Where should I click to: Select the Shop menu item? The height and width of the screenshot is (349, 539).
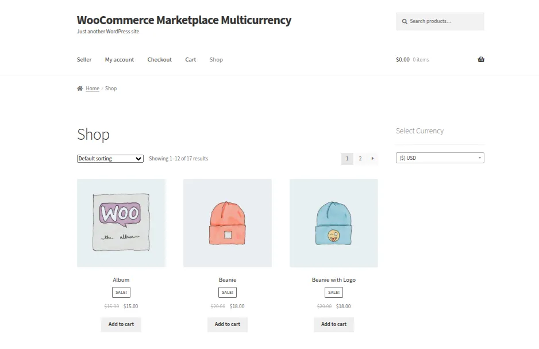click(x=216, y=59)
